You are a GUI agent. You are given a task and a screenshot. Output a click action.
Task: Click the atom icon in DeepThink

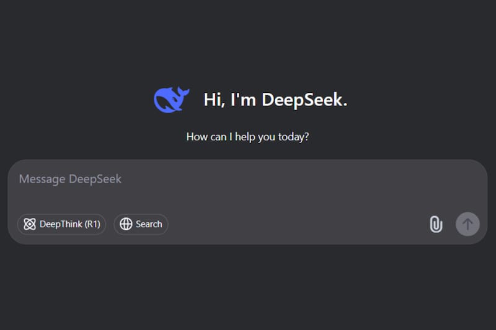coord(29,224)
